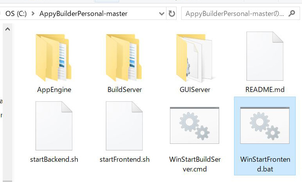Navigate to OS (C:) in breadcrumb
302x182 pixels.
[16, 14]
